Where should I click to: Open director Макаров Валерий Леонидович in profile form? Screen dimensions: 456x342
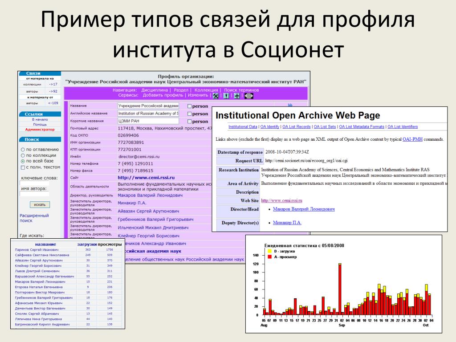[150, 195]
